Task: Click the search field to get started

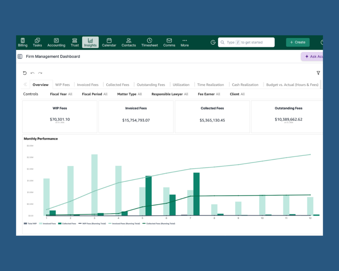Action: 246,42
